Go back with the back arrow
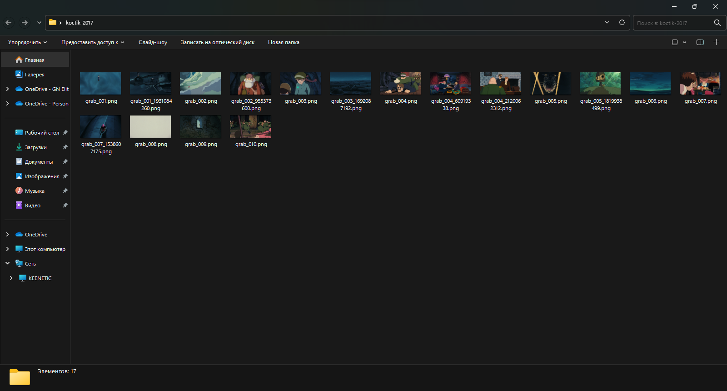The width and height of the screenshot is (727, 391). point(9,23)
